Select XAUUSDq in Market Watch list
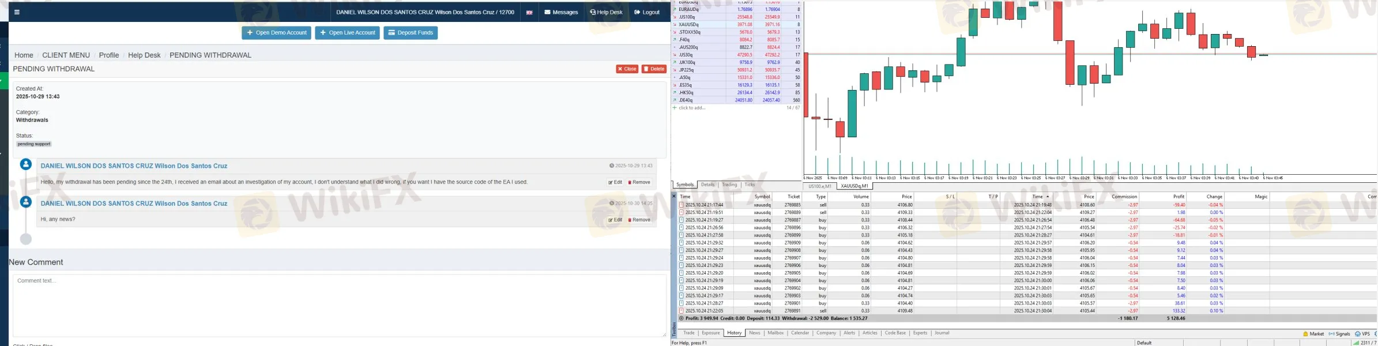Screen dimensions: 1378x346 pos(736,25)
